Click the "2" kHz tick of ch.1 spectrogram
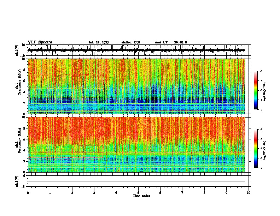The width and height of the screenshot is (280, 216). click(25, 103)
